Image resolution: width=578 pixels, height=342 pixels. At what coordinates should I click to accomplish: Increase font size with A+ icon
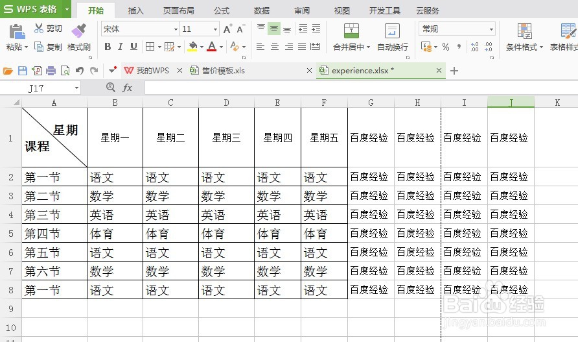(228, 29)
